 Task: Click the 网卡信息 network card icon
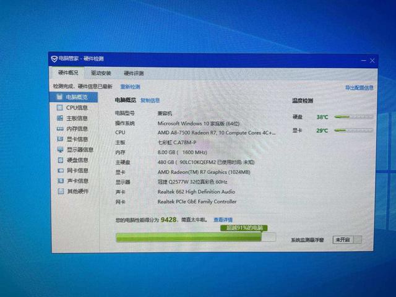tap(61, 171)
